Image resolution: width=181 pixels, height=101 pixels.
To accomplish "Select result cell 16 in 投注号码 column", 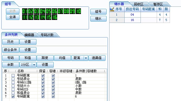I will (x=132, y=20).
